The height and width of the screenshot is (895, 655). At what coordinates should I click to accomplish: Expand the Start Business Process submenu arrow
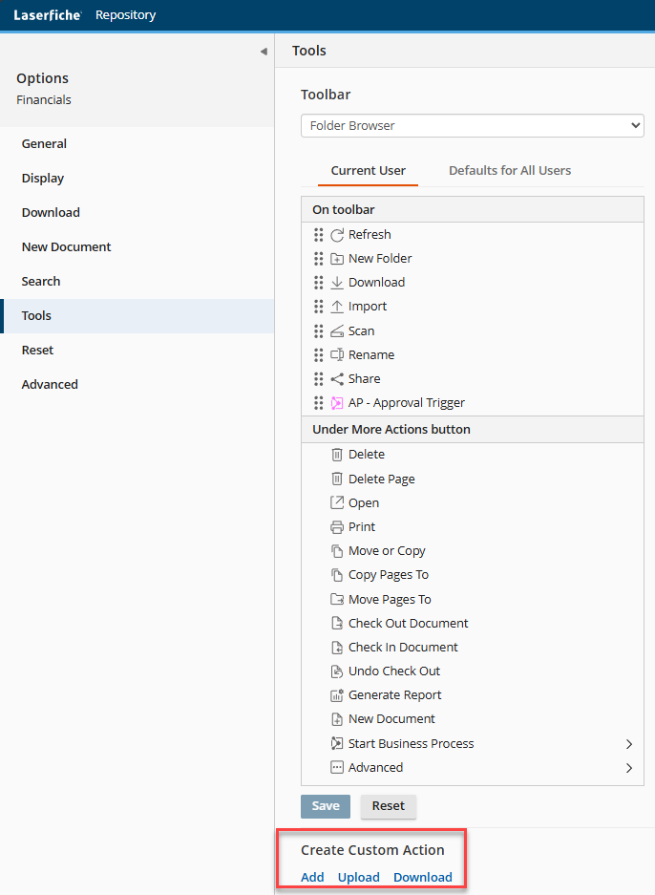(628, 744)
